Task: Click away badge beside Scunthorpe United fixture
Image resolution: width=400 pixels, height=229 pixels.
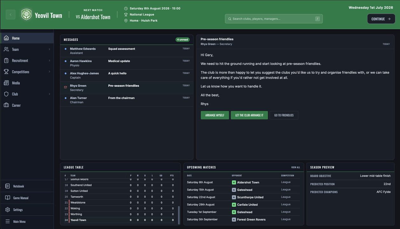Action: [234, 197]
